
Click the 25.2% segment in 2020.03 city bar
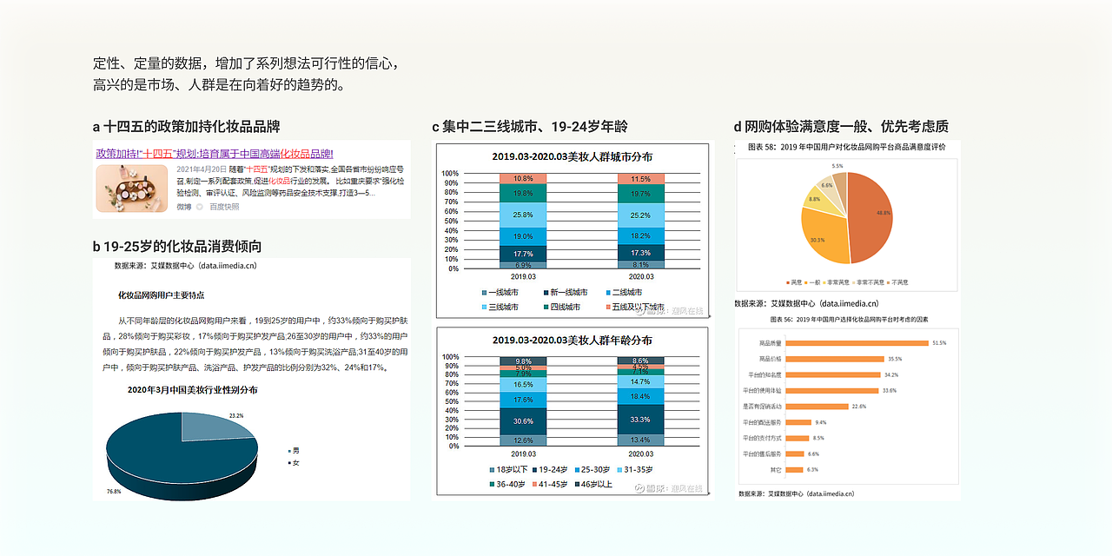click(640, 215)
